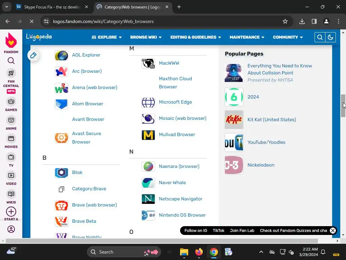The height and width of the screenshot is (260, 346).
Task: View site information icon in address bar
Action: click(x=46, y=21)
